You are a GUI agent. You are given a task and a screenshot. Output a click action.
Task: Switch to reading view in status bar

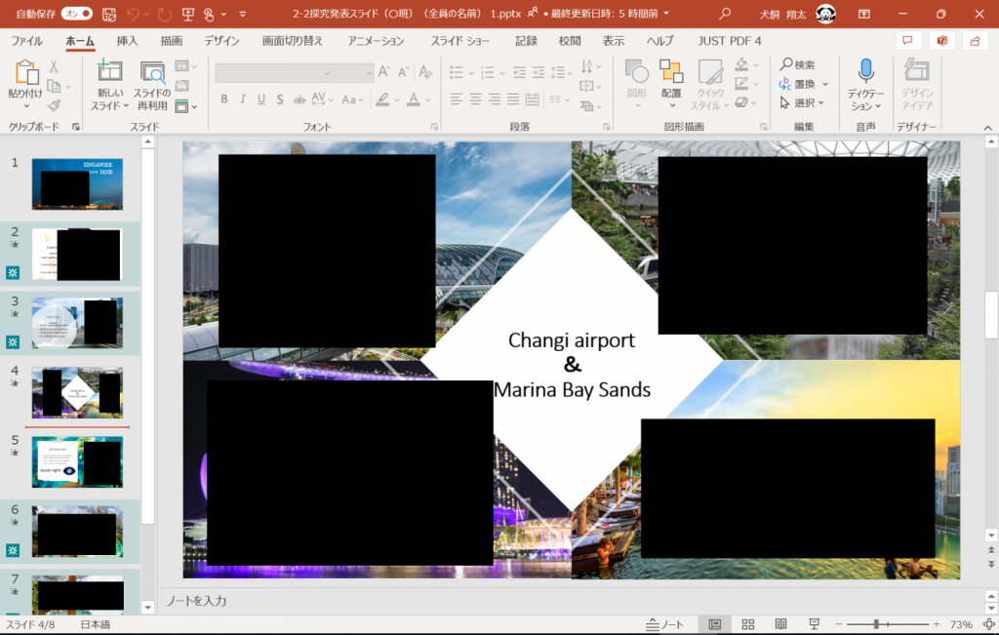click(x=780, y=624)
